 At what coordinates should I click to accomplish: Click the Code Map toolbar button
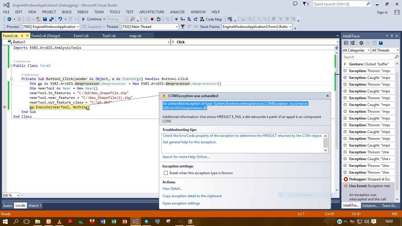(211, 19)
